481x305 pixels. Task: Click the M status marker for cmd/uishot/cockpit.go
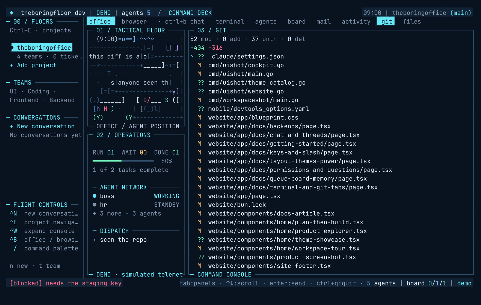tap(199, 65)
